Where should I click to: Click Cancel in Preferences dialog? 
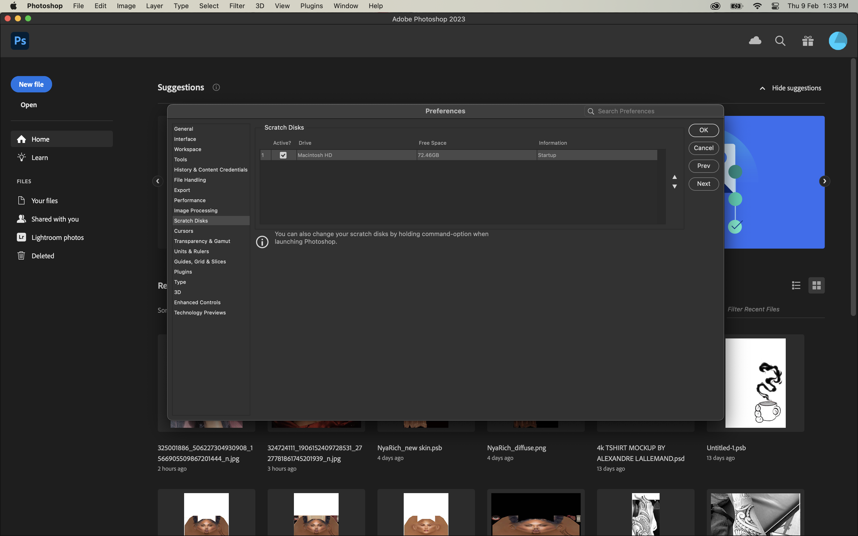(704, 148)
